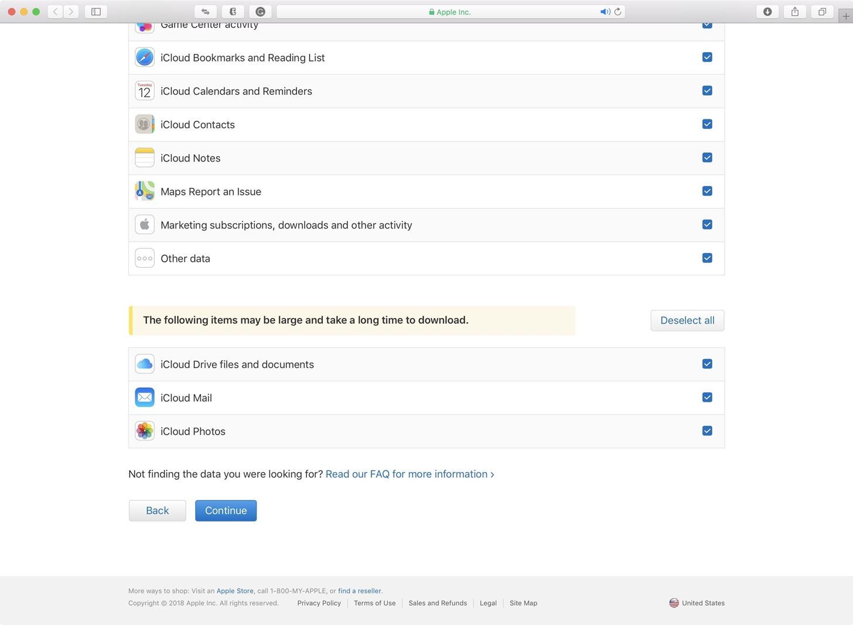Click the Back button
This screenshot has height=625, width=853.
point(157,510)
